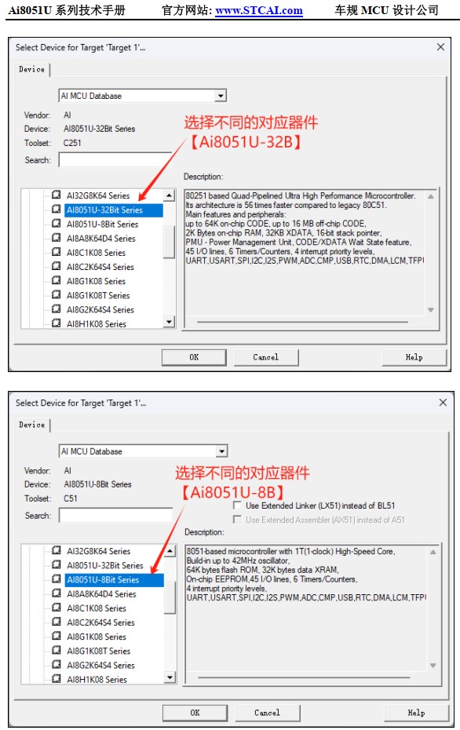This screenshot has height=730, width=460.
Task: Click chip icon of AI8051U-8Bit Series, upper dialog
Action: tap(57, 224)
